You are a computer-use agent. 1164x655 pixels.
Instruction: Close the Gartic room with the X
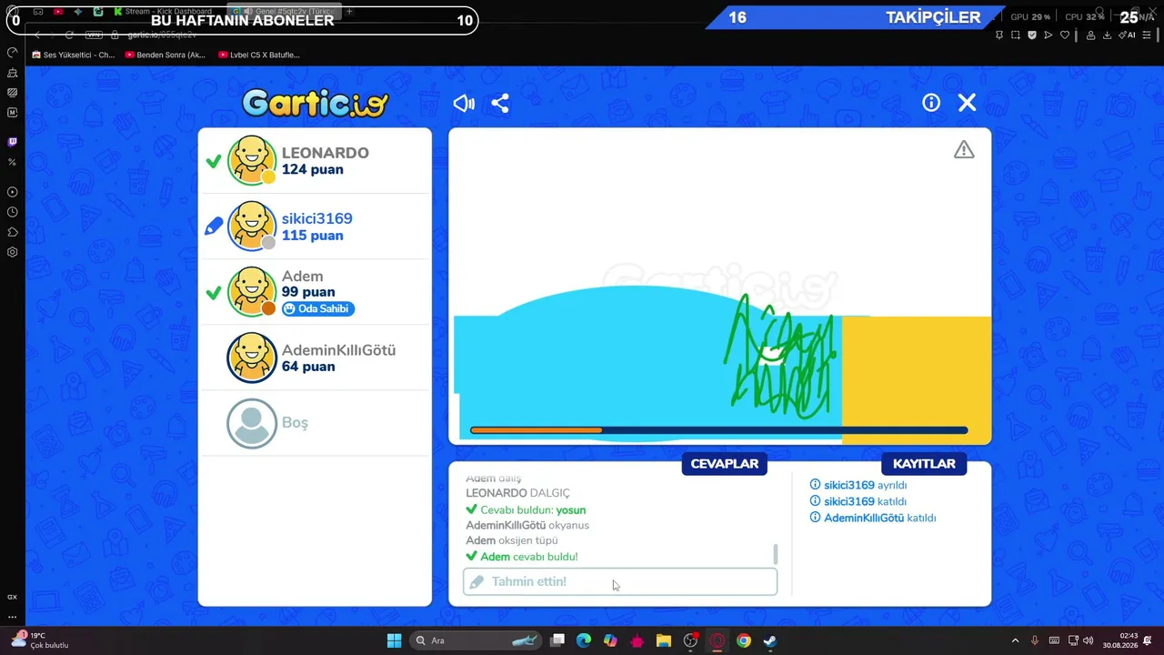pyautogui.click(x=967, y=103)
